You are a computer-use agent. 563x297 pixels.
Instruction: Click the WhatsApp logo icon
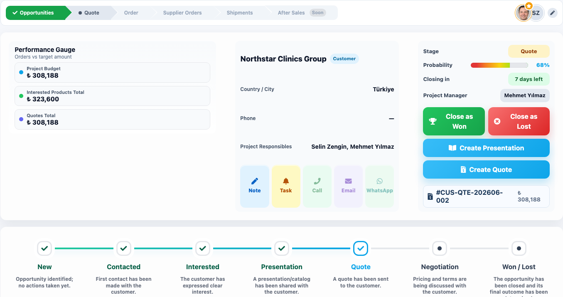[380, 181]
